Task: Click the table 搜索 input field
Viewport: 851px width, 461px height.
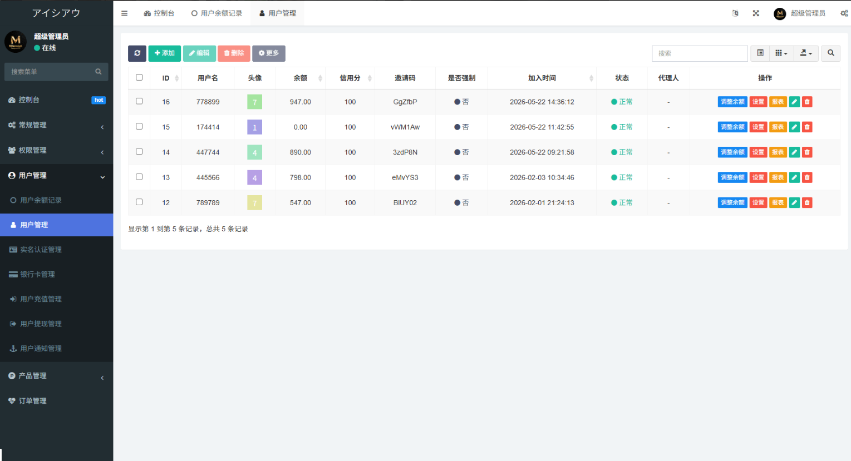Action: [x=700, y=53]
